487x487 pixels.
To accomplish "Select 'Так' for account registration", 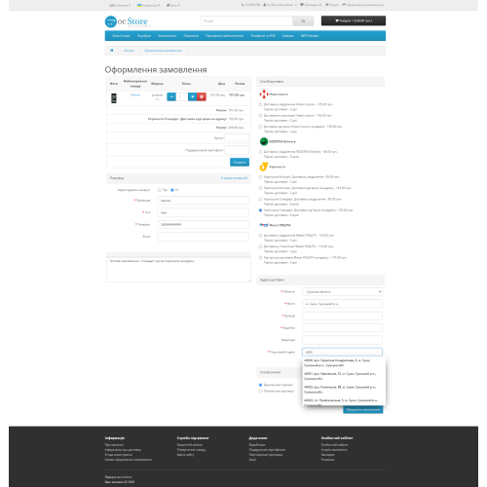I will point(159,190).
